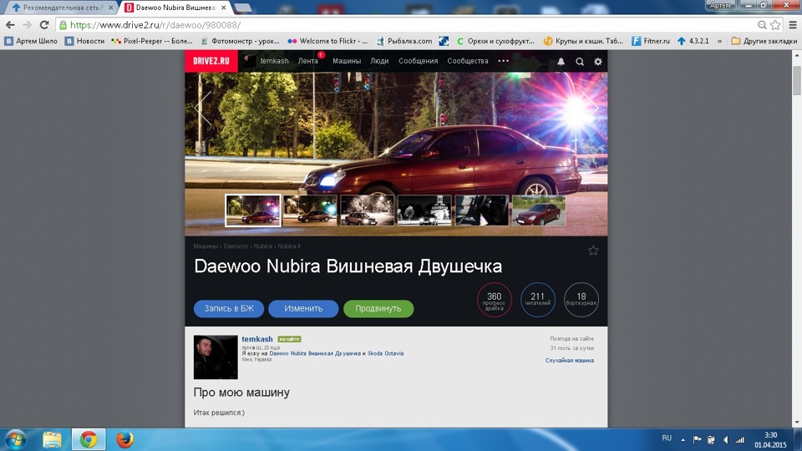Select the last daytime red car thumbnail

tap(539, 210)
